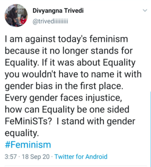Visit the @trivediiiiiiiii handle
The width and height of the screenshot is (151, 167).
pos(50,21)
